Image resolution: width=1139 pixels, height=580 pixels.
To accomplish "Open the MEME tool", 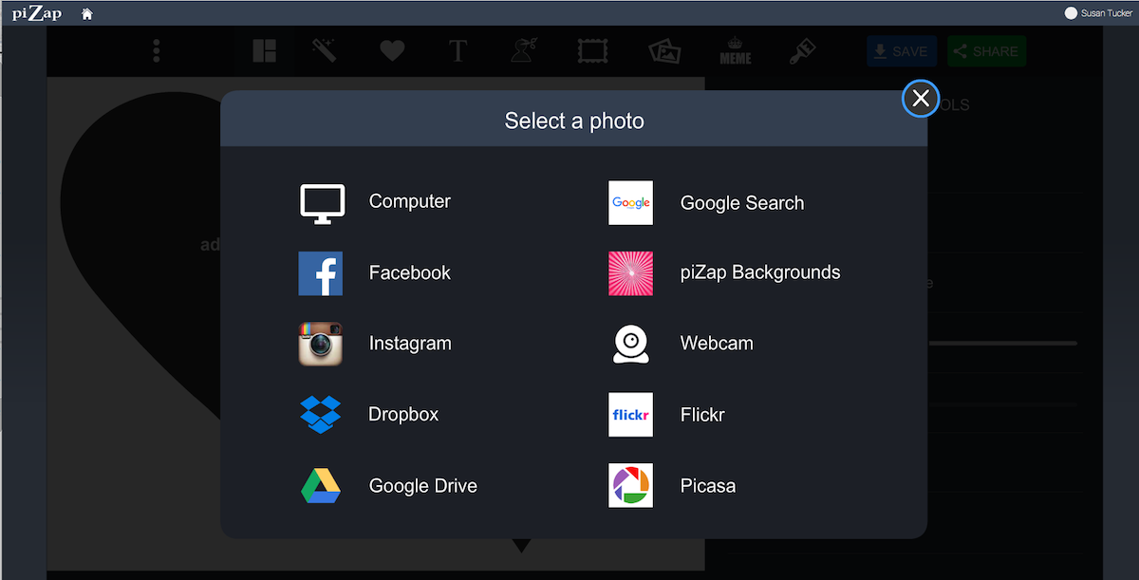I will [736, 51].
